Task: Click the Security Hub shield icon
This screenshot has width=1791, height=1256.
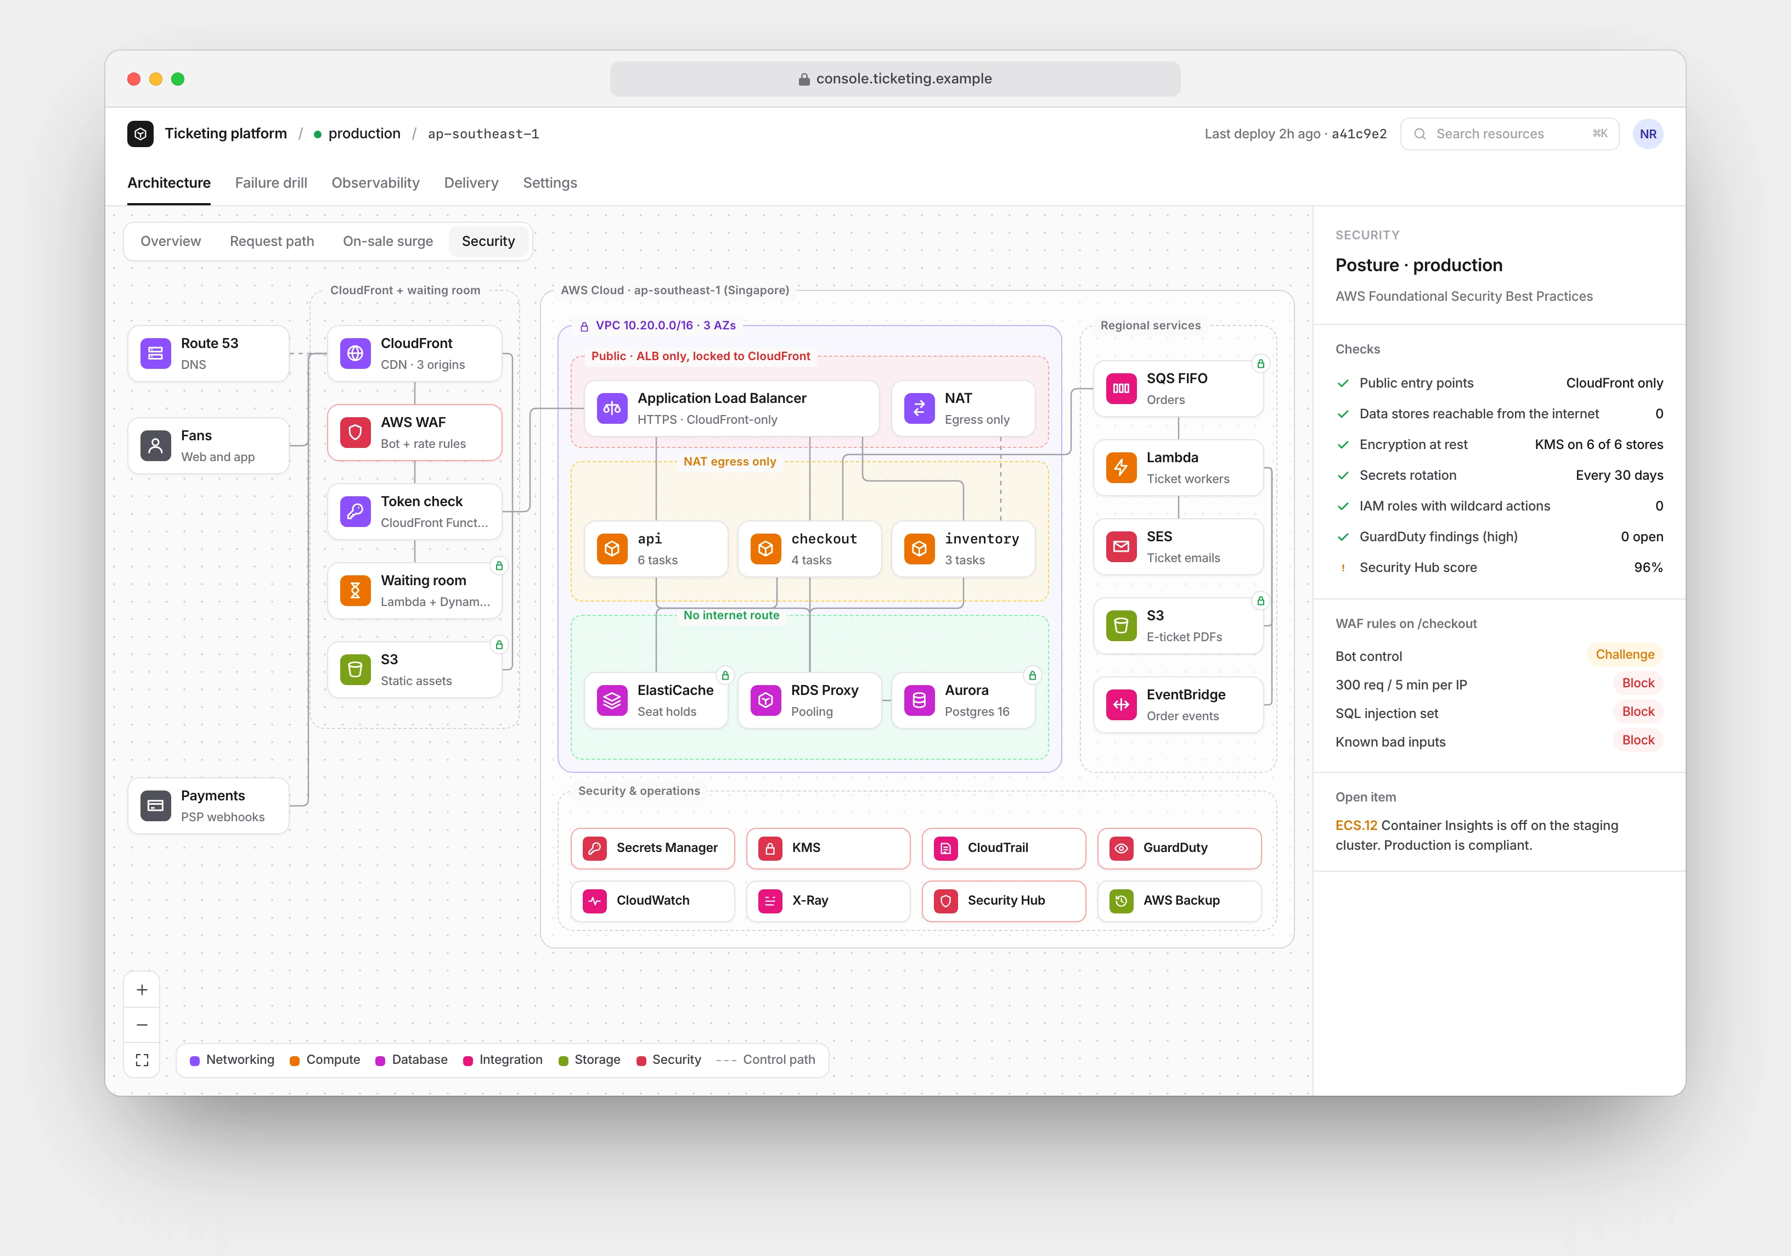Action: pos(945,901)
